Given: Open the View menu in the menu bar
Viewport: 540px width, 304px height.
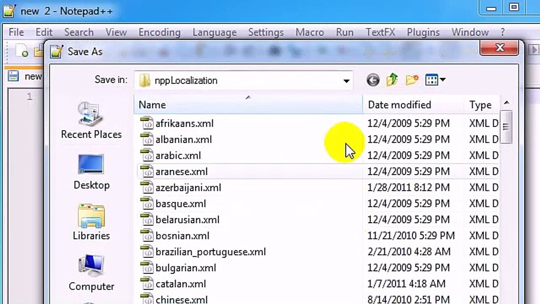Looking at the screenshot, I should (116, 32).
